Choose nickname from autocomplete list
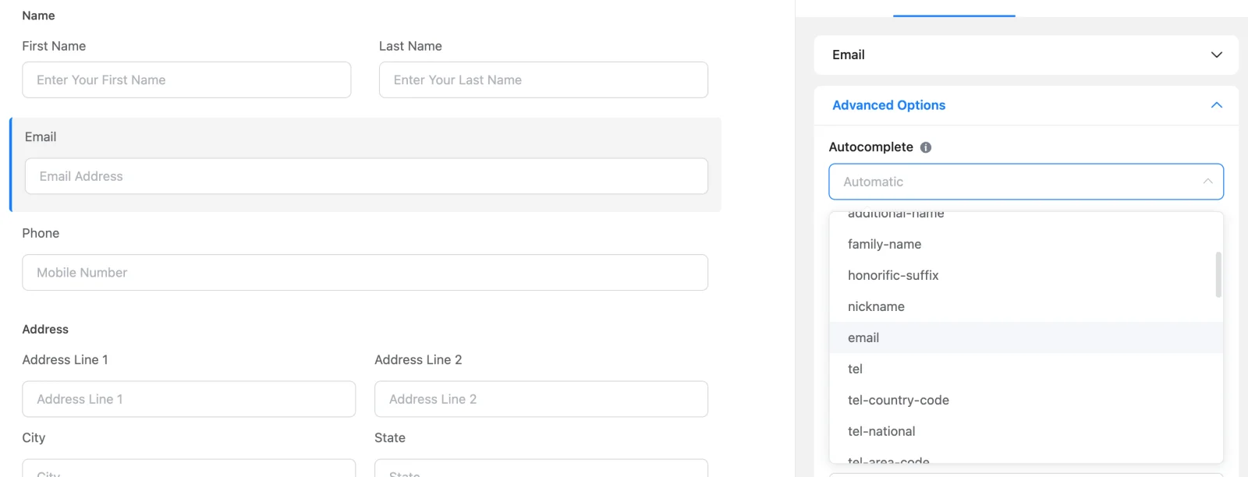The width and height of the screenshot is (1248, 477). click(x=1026, y=306)
